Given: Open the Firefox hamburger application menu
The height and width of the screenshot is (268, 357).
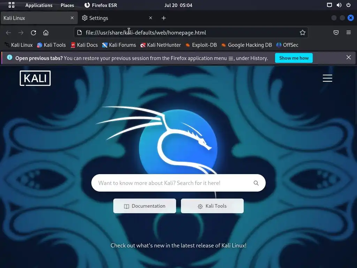Looking at the screenshot, I should 349,32.
